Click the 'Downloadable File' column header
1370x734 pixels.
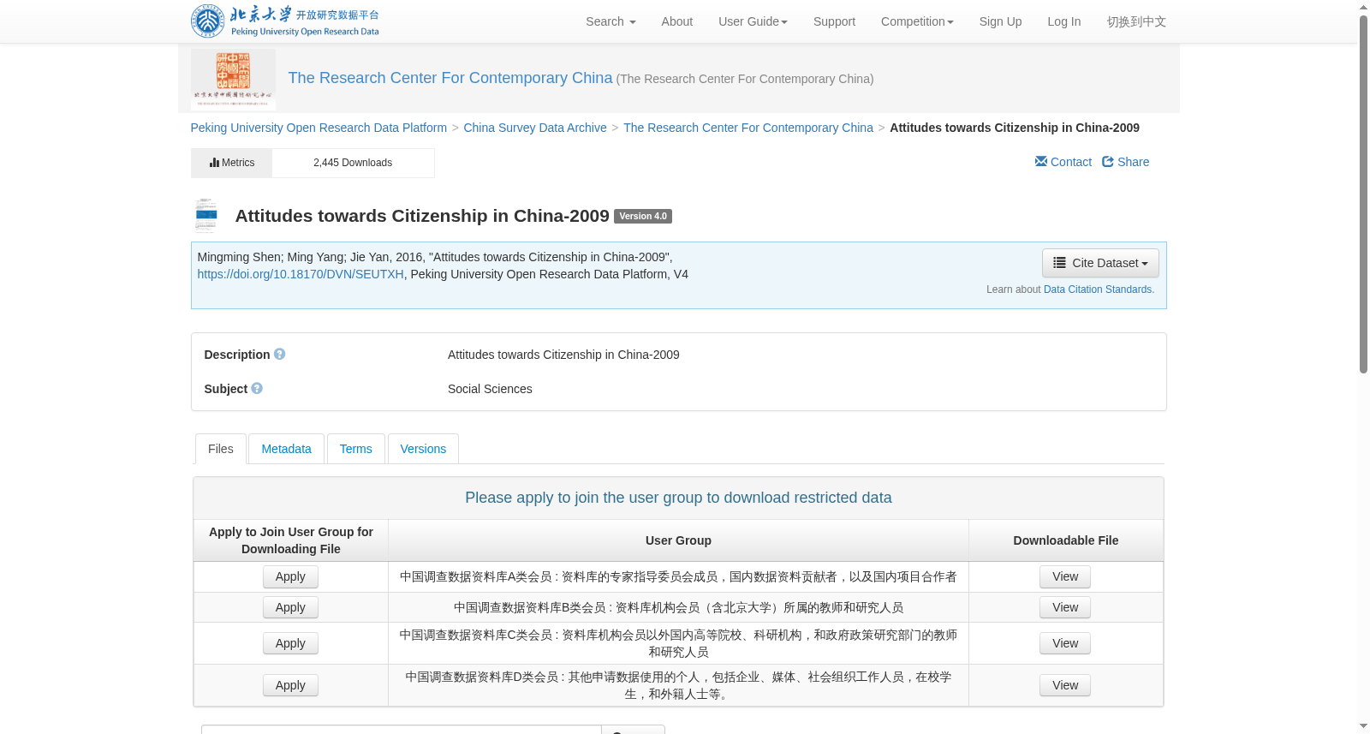click(1066, 540)
